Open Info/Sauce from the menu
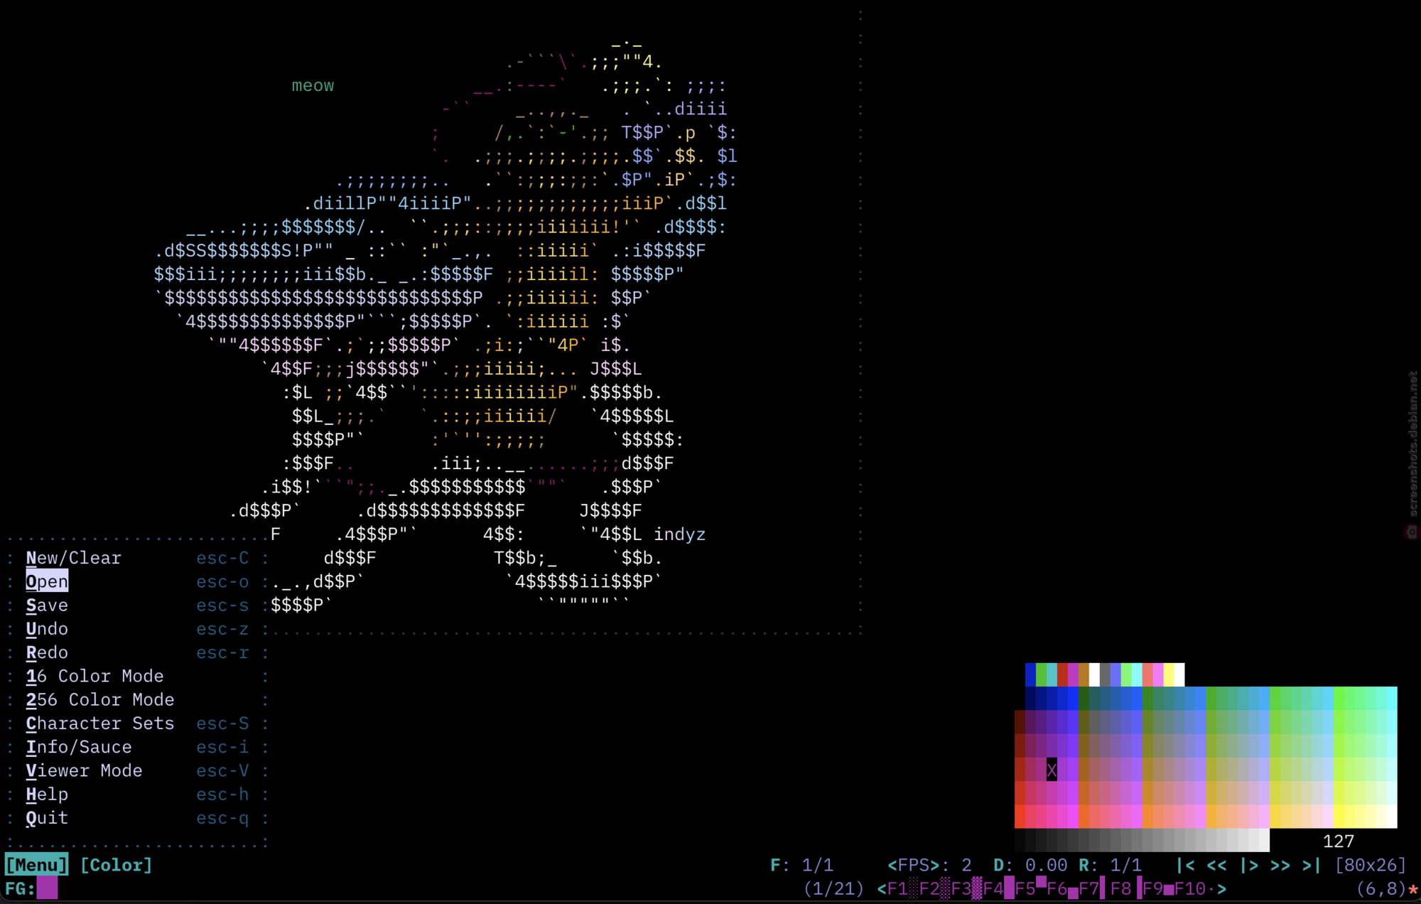Viewport: 1421px width, 904px height. click(79, 747)
